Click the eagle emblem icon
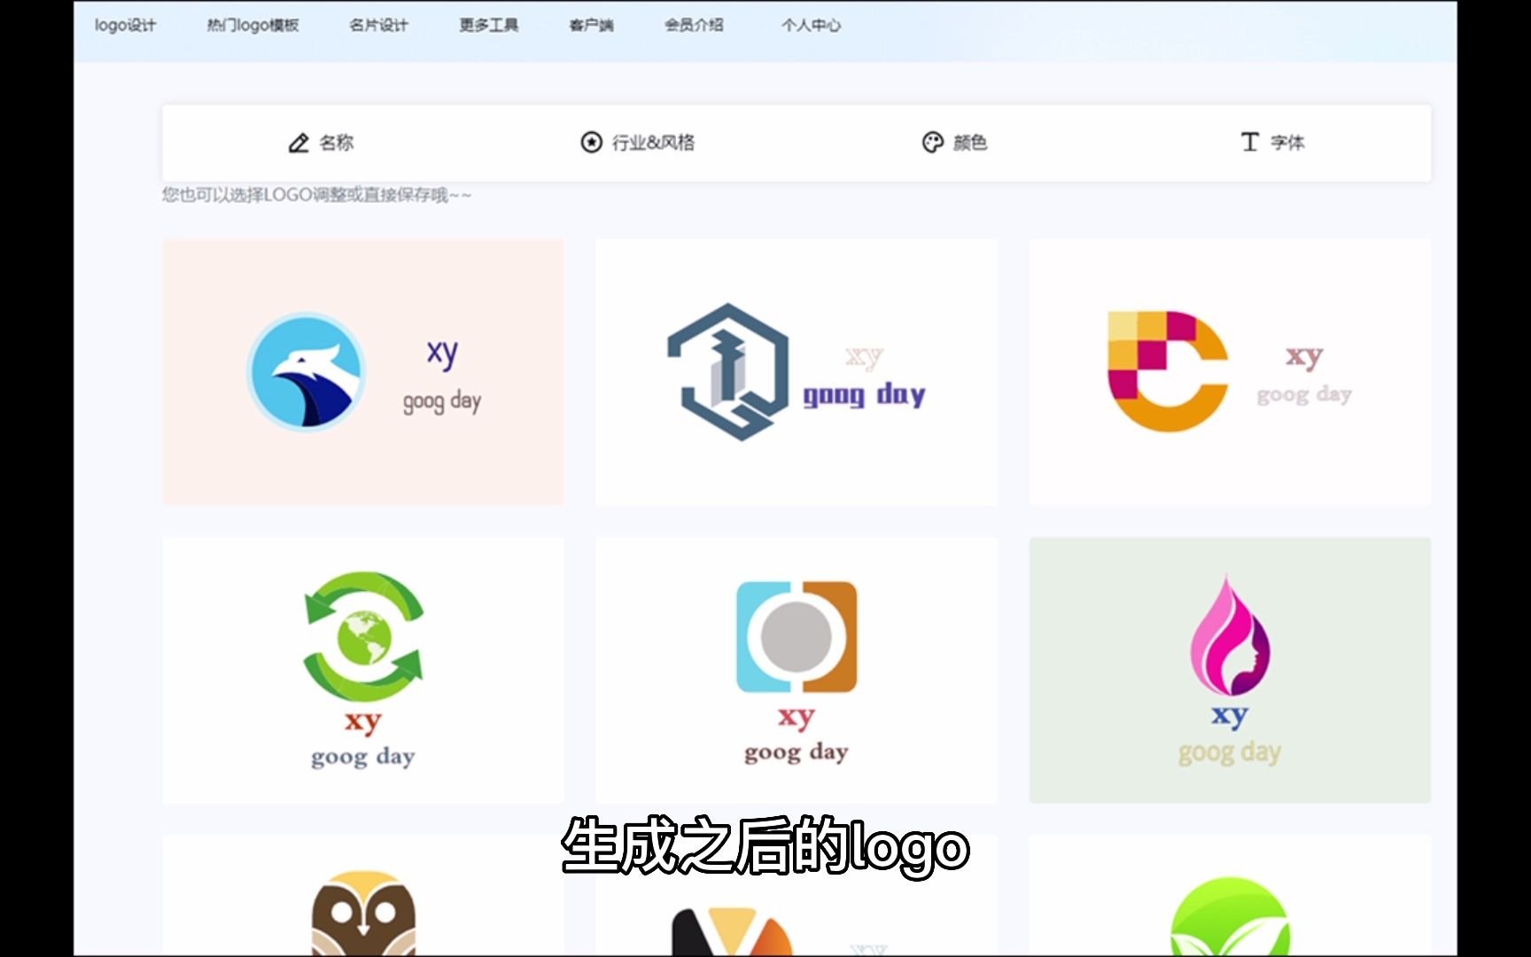 point(306,372)
